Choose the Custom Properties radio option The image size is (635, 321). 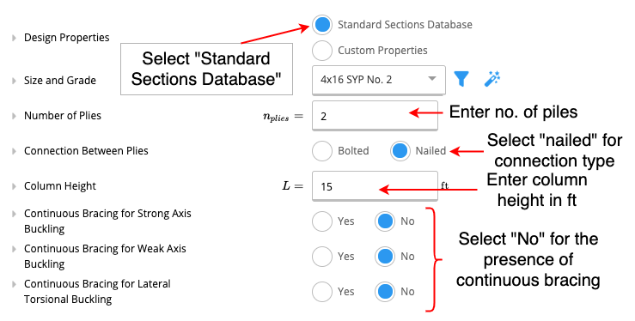[322, 50]
